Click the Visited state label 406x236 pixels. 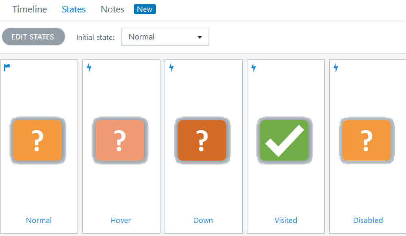[286, 220]
